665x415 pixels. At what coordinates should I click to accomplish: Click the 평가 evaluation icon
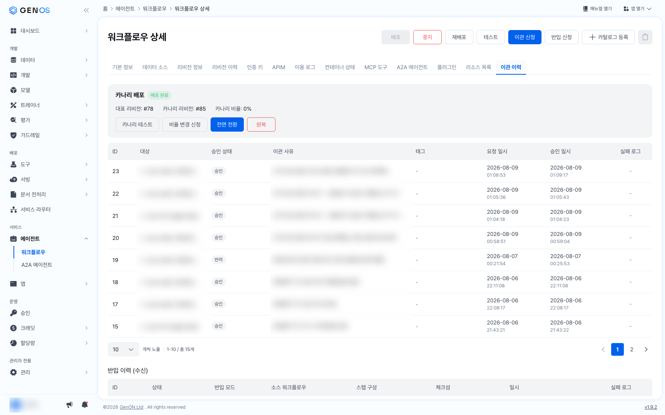pos(13,120)
